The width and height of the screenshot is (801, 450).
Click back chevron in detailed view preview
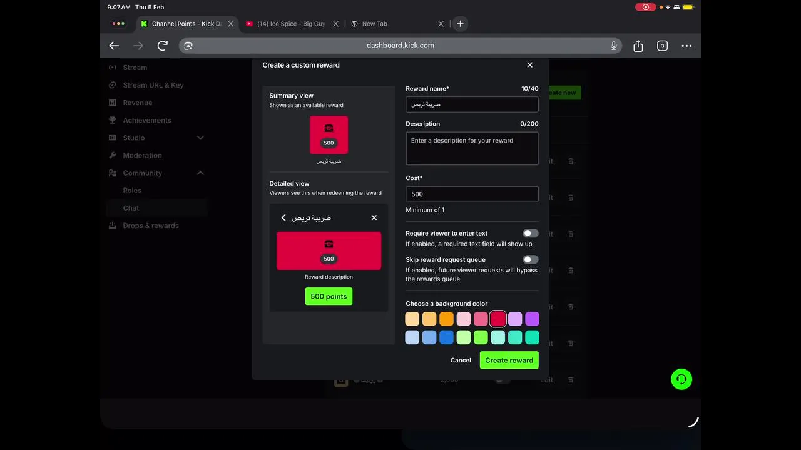click(283, 217)
